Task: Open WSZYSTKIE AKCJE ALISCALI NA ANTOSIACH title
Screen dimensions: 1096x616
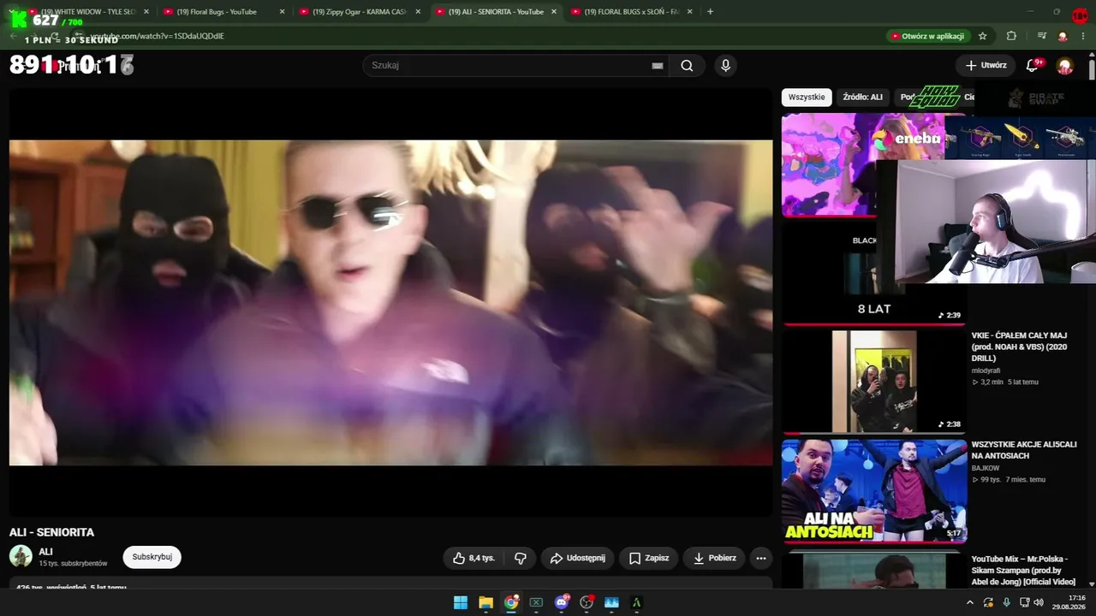Action: click(x=1024, y=450)
